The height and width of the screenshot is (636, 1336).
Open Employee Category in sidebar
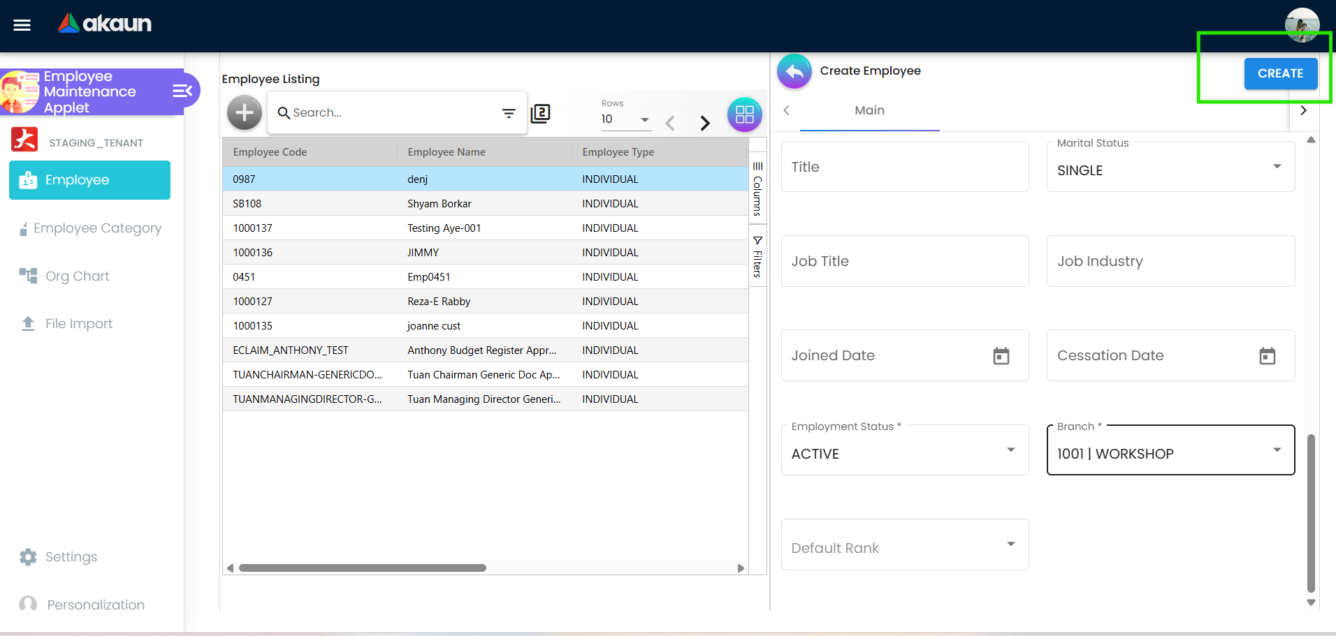pos(97,228)
